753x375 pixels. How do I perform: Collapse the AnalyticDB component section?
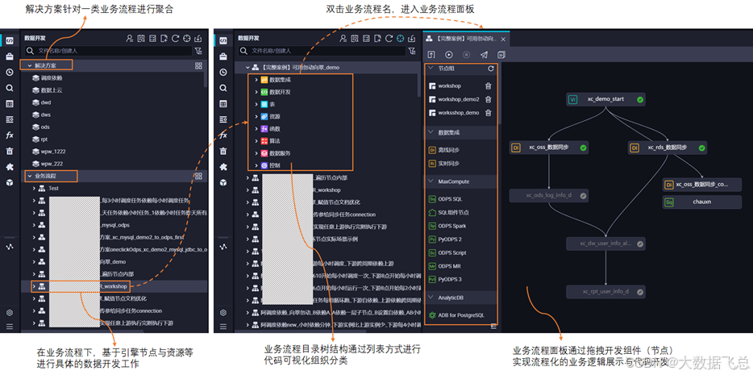[430, 298]
